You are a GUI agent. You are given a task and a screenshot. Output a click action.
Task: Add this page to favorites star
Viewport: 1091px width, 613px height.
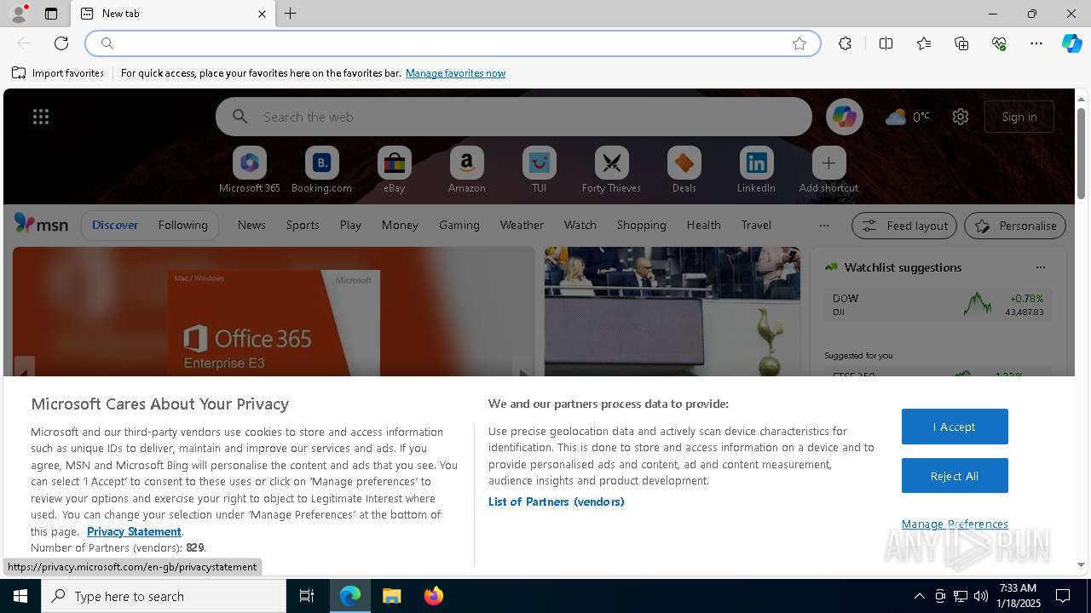point(799,43)
